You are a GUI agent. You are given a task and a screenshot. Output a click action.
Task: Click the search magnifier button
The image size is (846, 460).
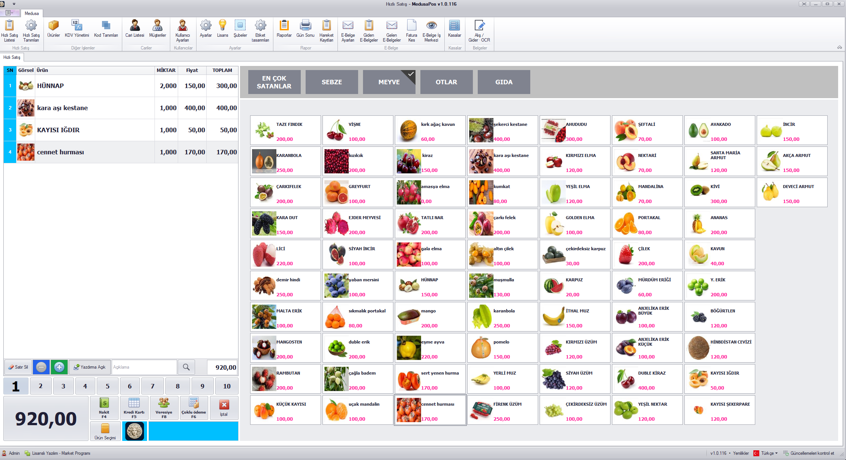tap(186, 367)
